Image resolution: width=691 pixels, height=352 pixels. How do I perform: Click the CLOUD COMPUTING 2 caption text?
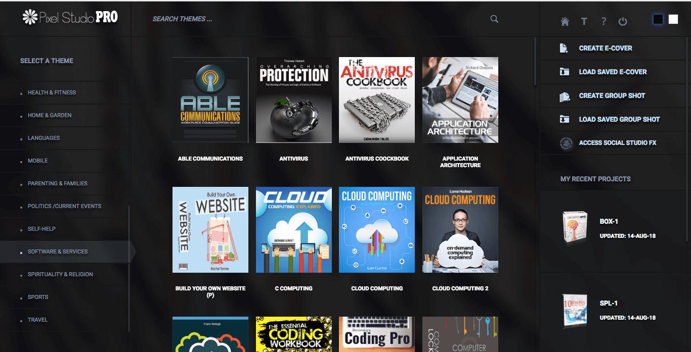460,288
